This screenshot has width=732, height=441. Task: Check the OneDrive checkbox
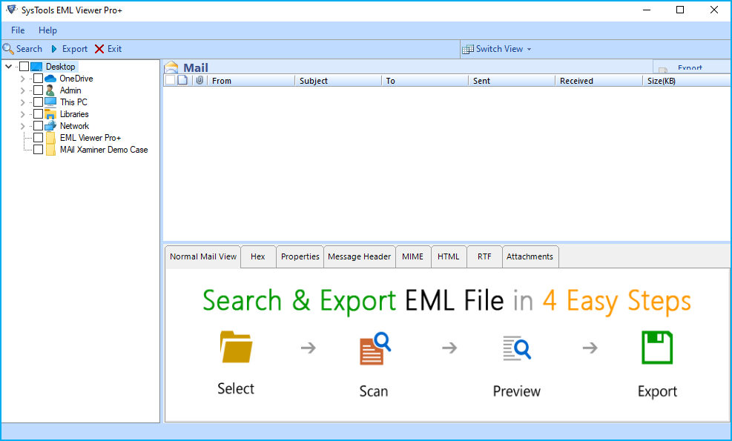[39, 79]
